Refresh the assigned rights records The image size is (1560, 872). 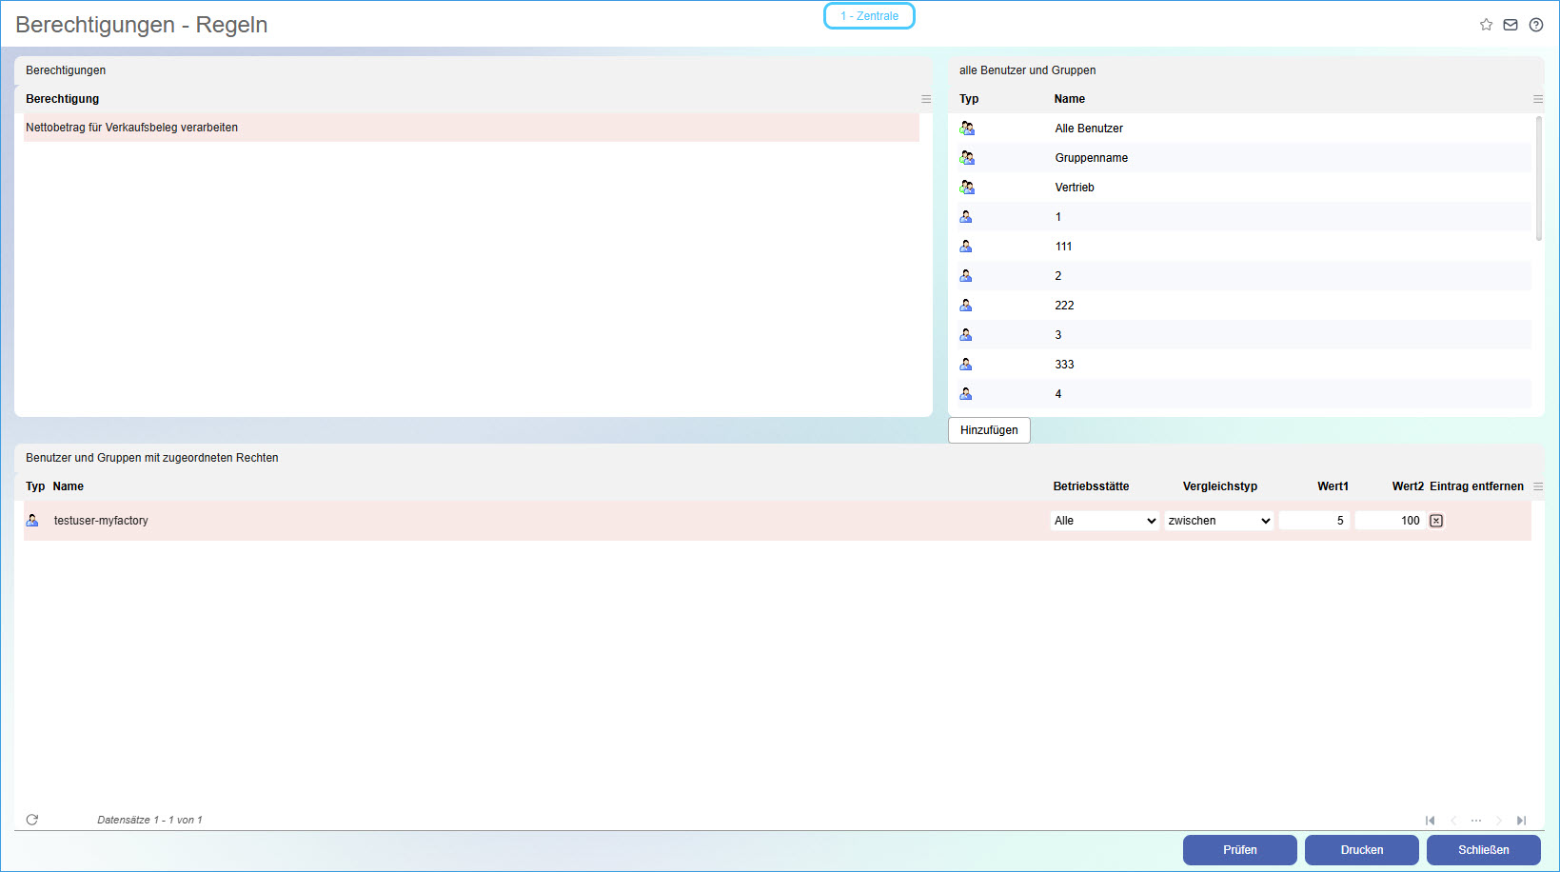coord(32,820)
